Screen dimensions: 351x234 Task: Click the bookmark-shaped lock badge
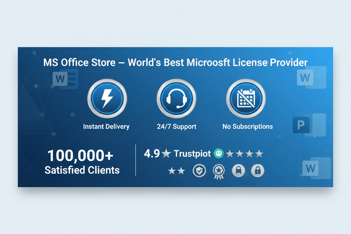click(238, 171)
